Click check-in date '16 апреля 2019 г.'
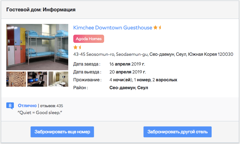 click(x=127, y=64)
